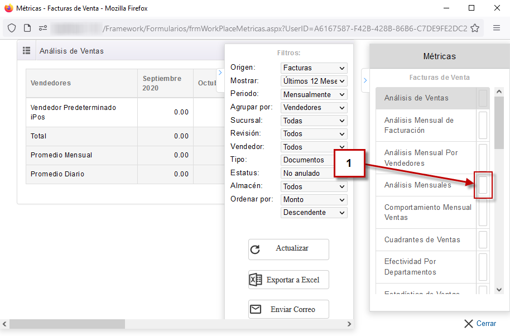The image size is (510, 336).
Task: Toggle the checkbox for Cuadrantes de Ventas
Action: [483, 239]
